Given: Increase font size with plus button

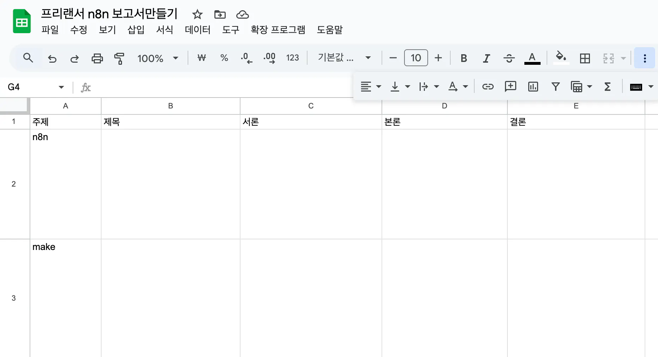Looking at the screenshot, I should tap(438, 58).
